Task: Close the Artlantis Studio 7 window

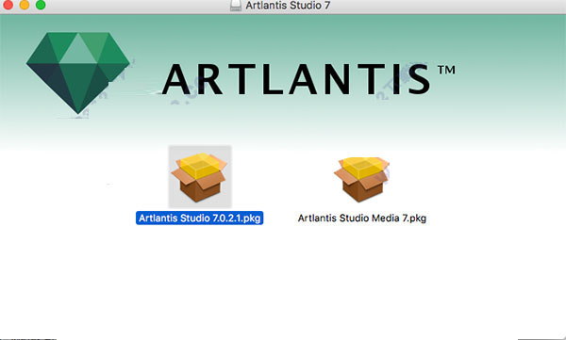Action: point(8,5)
